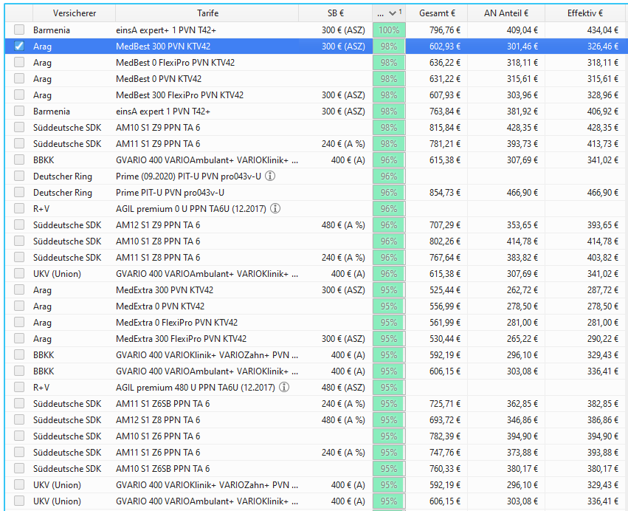The image size is (628, 511).
Task: Click tariff "MedExtra 0 PVN KTV42"
Action: point(160,306)
